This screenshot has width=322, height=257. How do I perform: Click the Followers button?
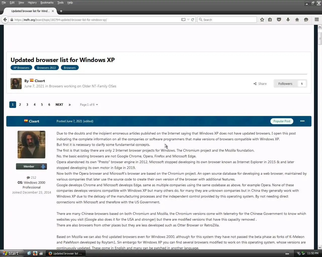tap(285, 84)
